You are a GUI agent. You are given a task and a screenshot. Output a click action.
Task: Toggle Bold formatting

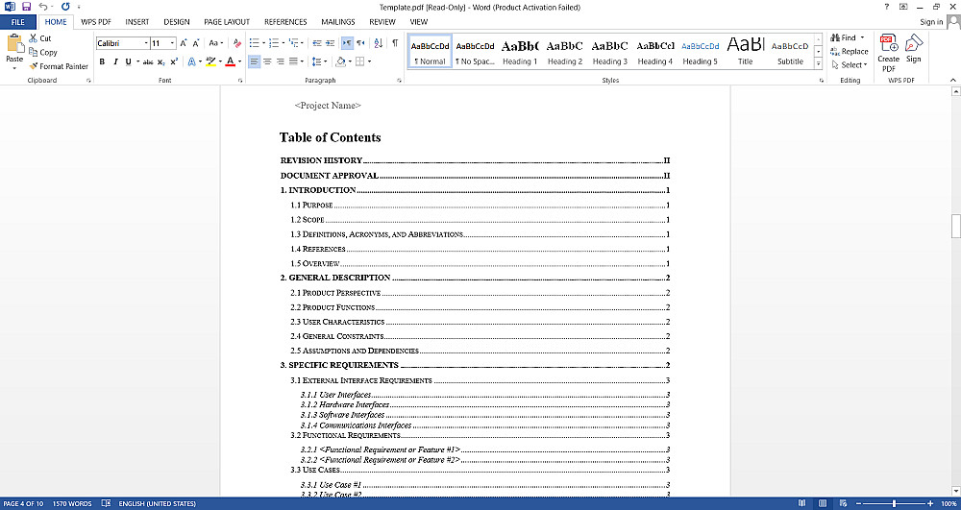[x=103, y=61]
